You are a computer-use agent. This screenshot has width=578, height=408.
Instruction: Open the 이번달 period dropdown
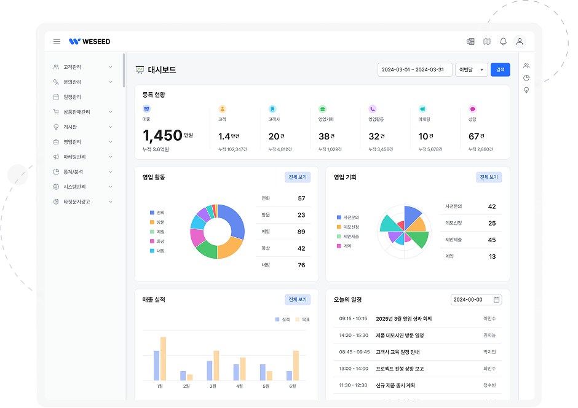point(472,70)
